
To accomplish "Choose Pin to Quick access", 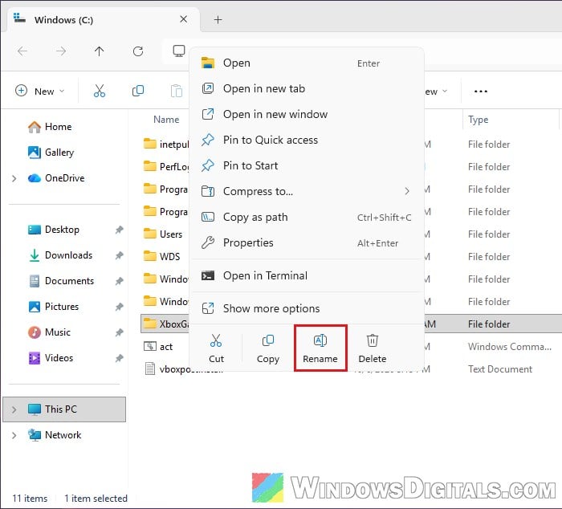I will (307, 140).
